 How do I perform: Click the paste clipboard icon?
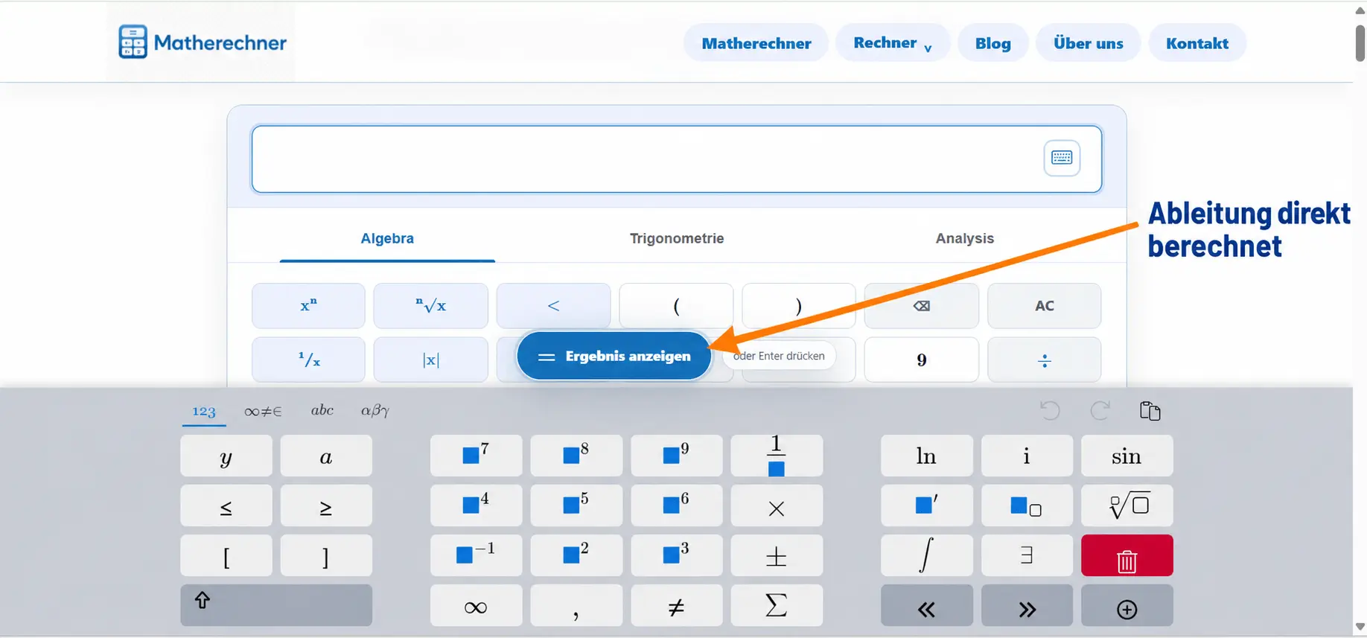coord(1150,410)
